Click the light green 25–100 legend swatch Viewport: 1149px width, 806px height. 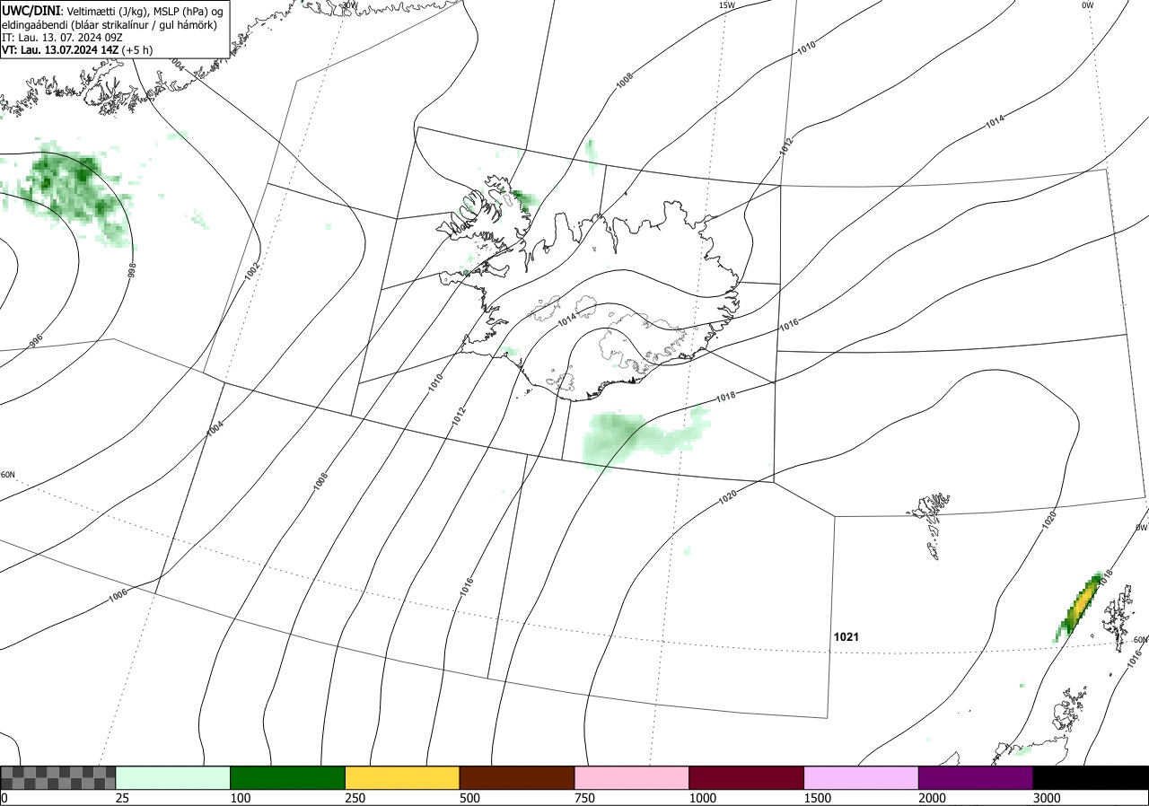click(x=173, y=777)
